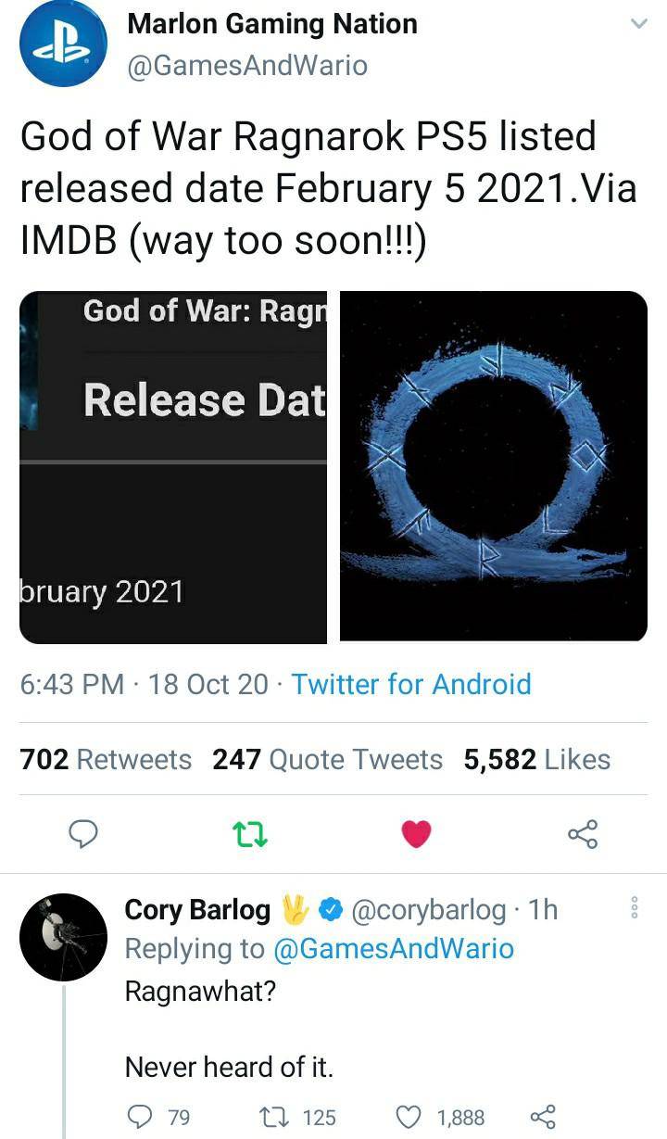667x1139 pixels.
Task: Share Cory Barlog's reply
Action: tap(543, 1117)
